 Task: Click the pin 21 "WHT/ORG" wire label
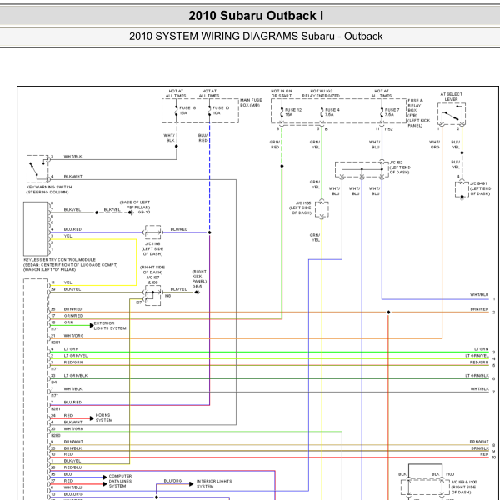[73, 336]
